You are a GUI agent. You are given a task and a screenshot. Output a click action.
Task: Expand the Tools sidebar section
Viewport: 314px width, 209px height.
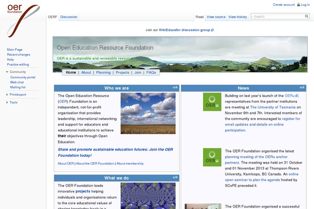pos(7,102)
